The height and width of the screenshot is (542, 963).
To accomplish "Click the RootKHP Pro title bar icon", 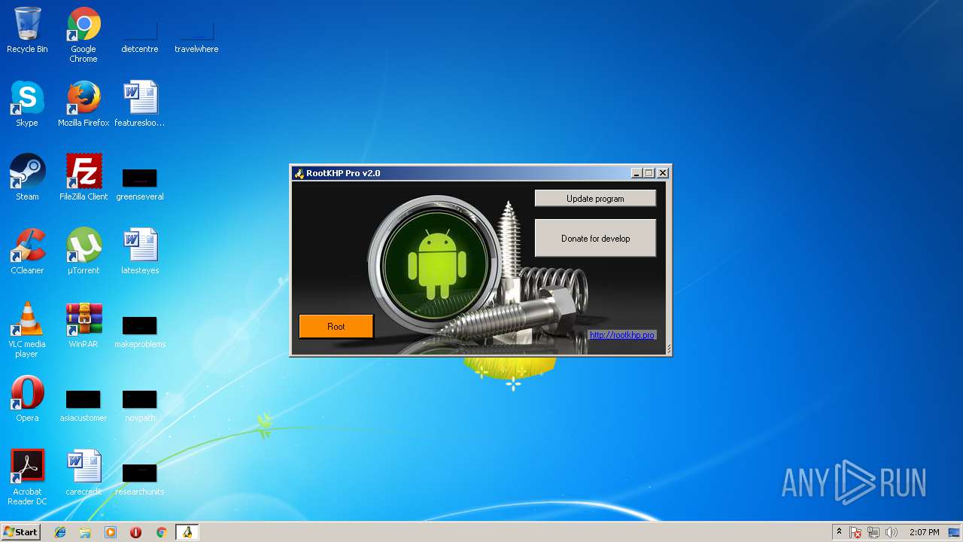I will (x=299, y=173).
